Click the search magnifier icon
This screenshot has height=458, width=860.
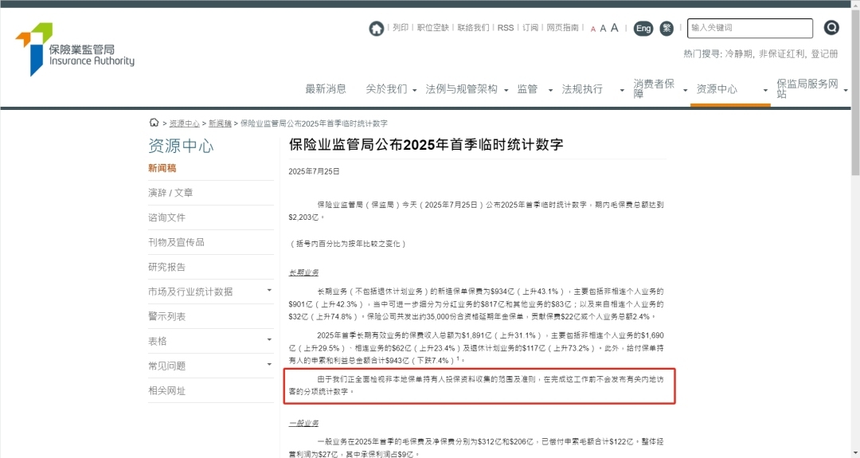(x=831, y=28)
